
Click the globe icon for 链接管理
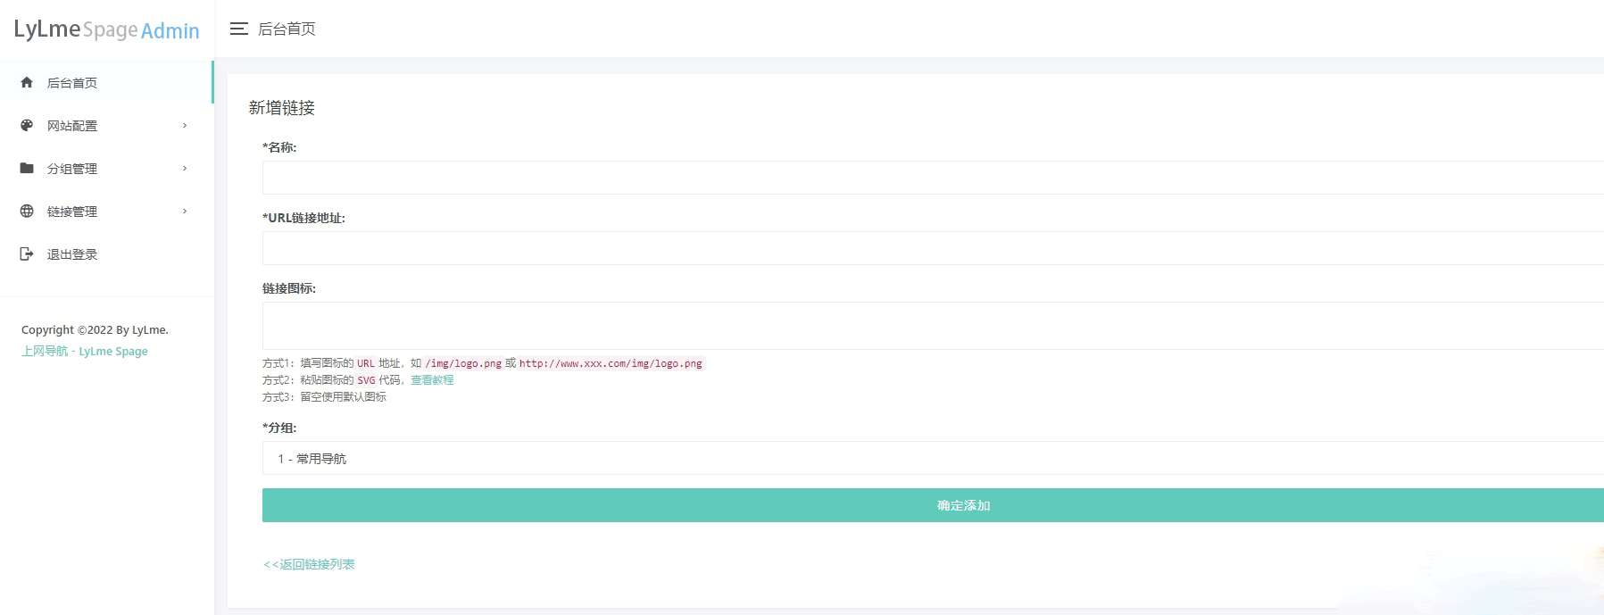pos(27,211)
